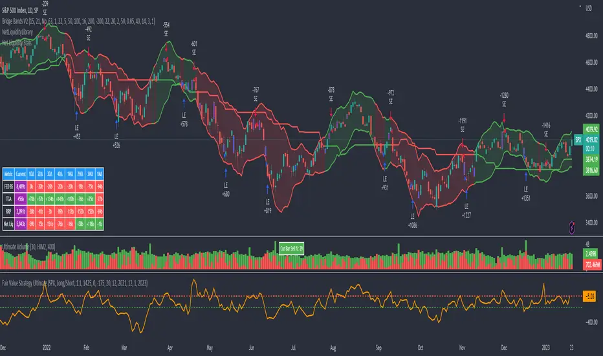
Task: Click the 3816.60 band price label
Action: pyautogui.click(x=591, y=170)
